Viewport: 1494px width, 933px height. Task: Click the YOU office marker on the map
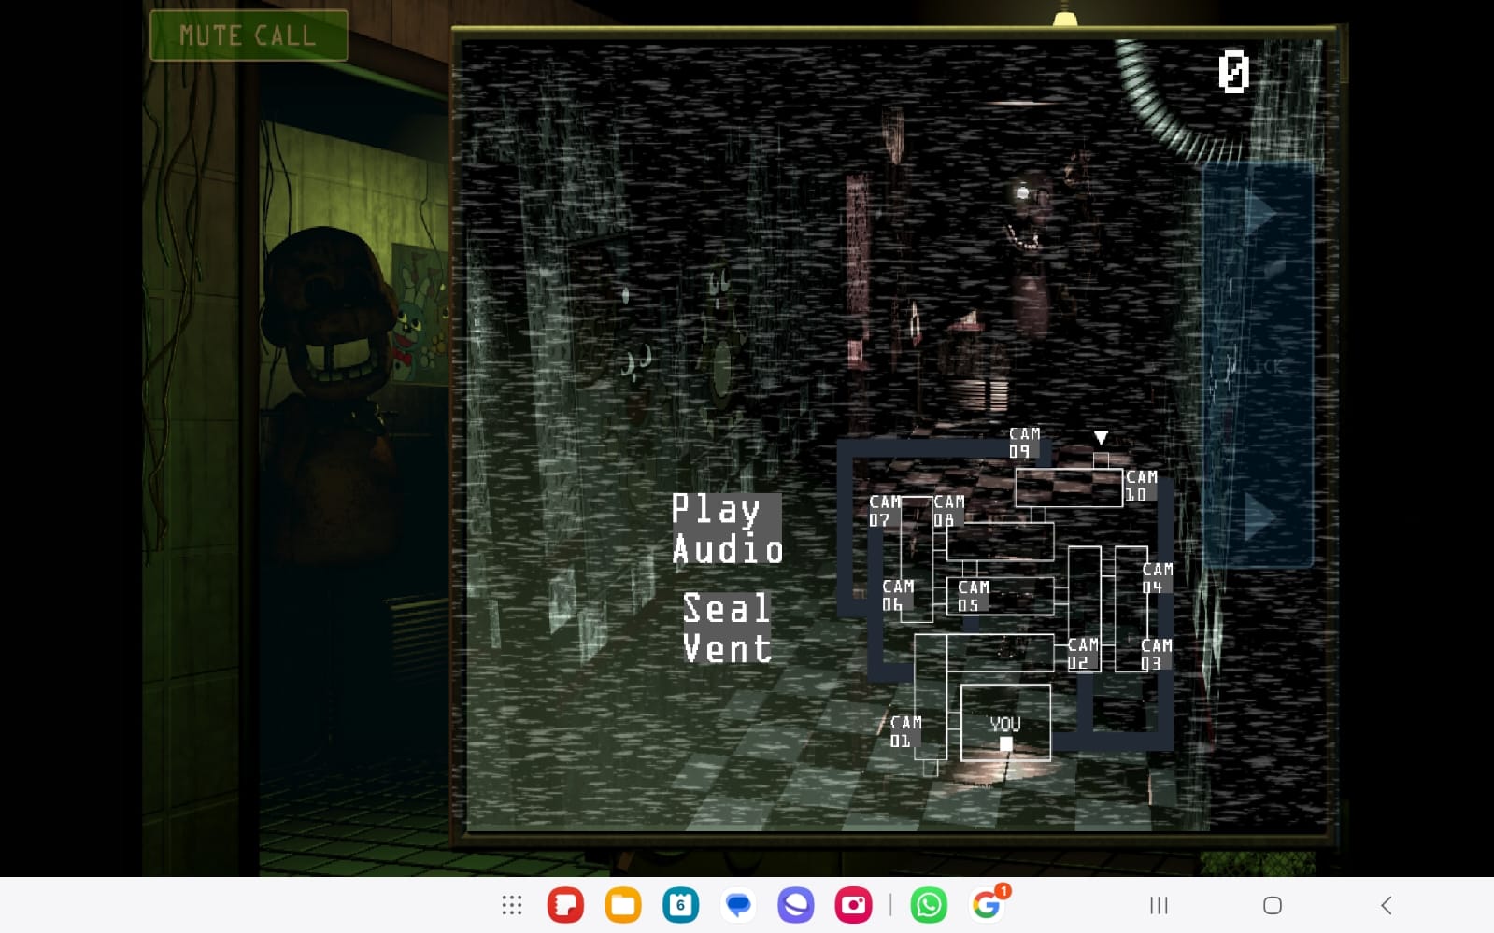click(x=1005, y=724)
